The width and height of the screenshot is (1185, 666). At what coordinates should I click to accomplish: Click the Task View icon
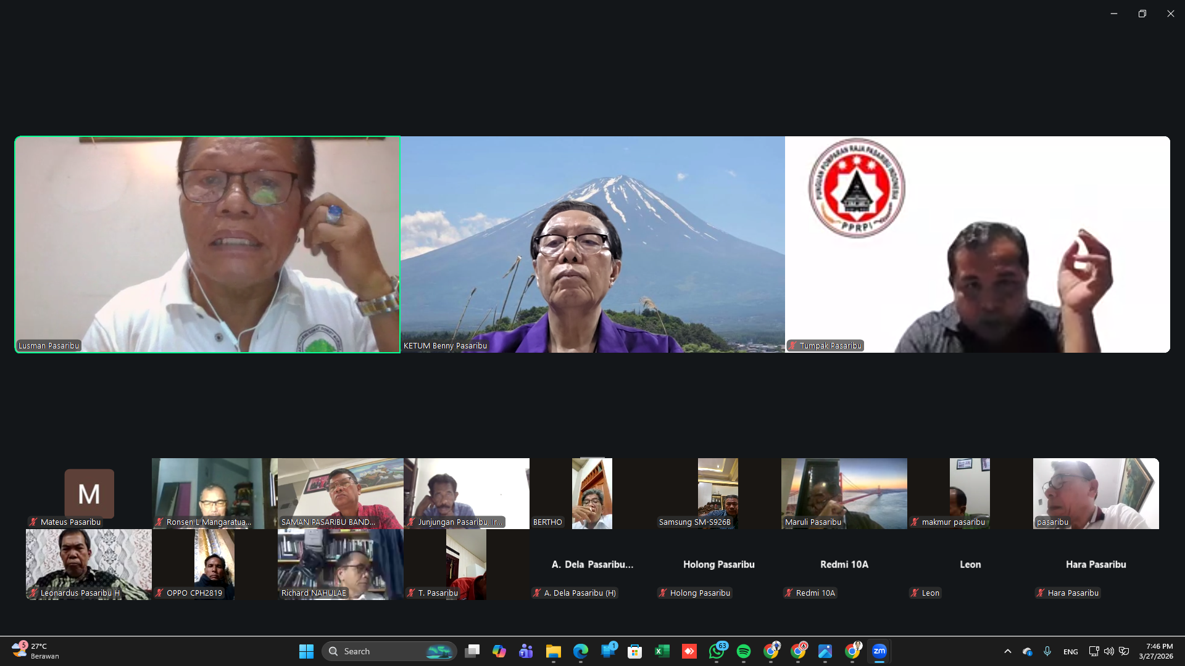[472, 651]
